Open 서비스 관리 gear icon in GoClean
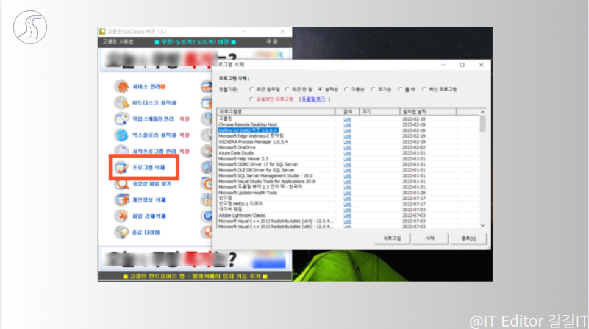The width and height of the screenshot is (589, 329). [x=122, y=87]
